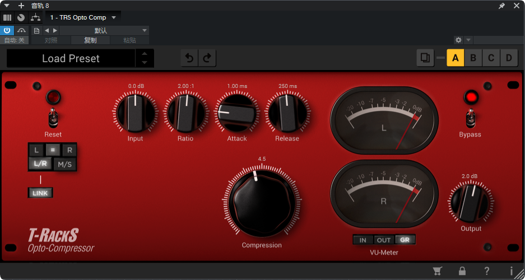525x280 pixels.
Task: Click the 复制 copy button
Action: tap(90, 40)
